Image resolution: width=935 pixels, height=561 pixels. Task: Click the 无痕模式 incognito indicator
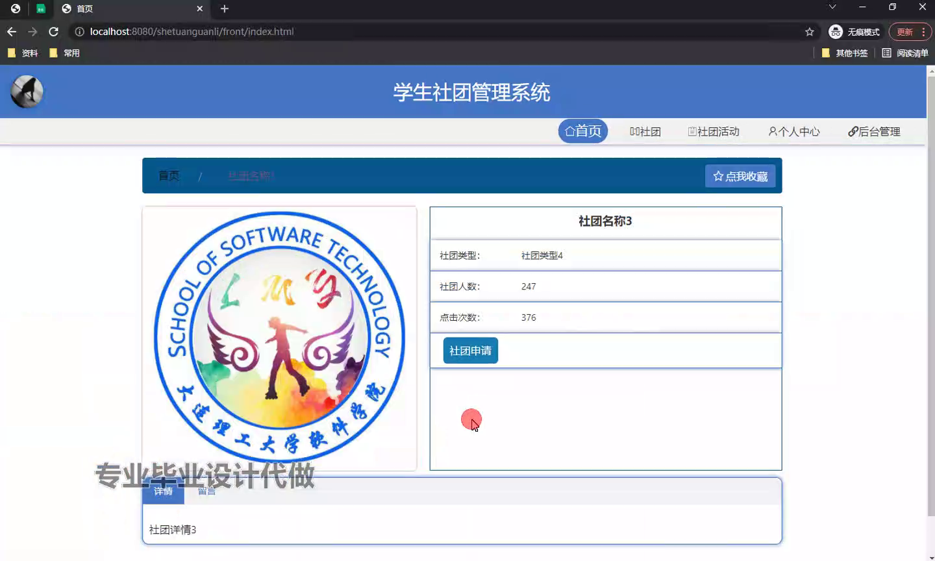pos(854,32)
